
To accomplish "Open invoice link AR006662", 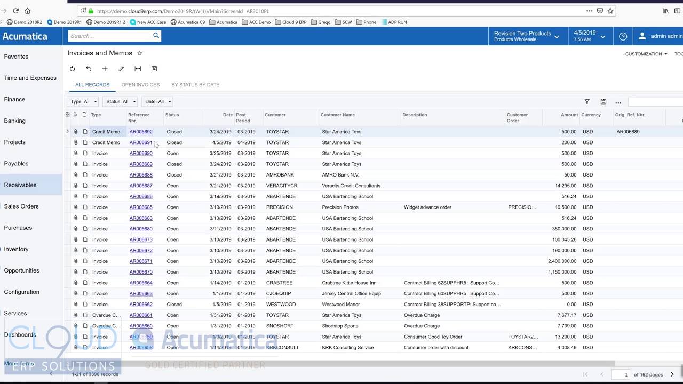I will [x=141, y=305].
